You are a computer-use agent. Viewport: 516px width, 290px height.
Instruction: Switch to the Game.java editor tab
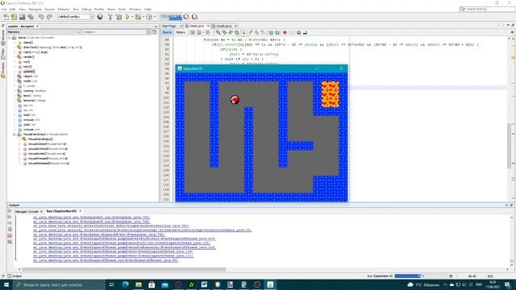(197, 26)
